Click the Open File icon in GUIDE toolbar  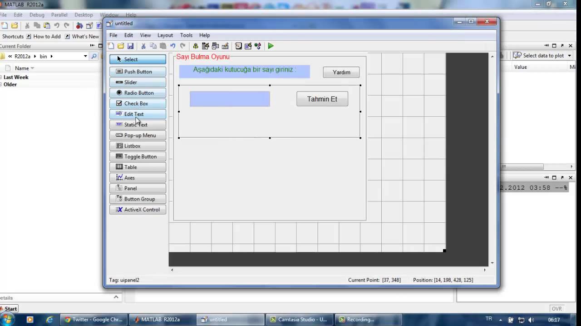coord(121,46)
